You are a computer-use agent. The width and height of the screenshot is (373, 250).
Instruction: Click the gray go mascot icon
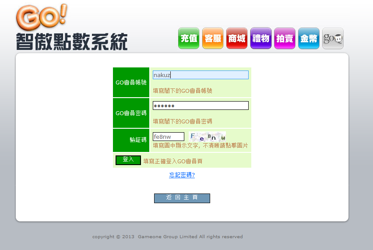click(x=333, y=39)
